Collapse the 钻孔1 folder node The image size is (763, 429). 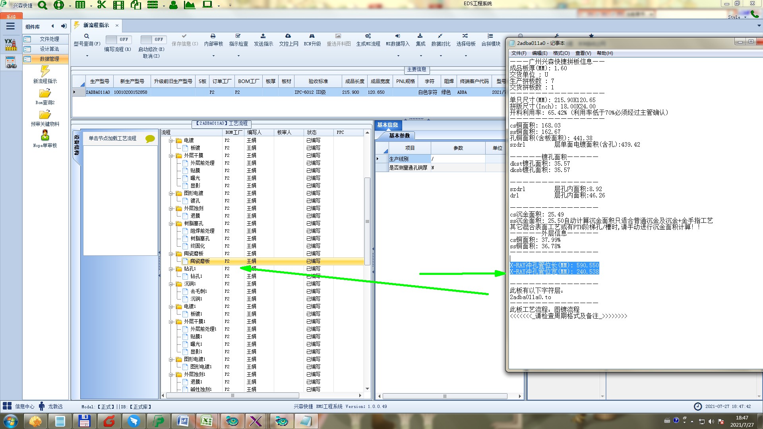coord(171,269)
